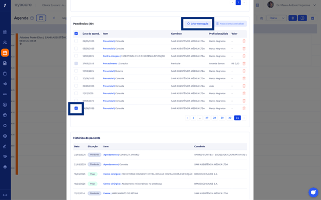The width and height of the screenshot is (321, 200).
Task: Click Criar nova guia button
Action: click(198, 24)
